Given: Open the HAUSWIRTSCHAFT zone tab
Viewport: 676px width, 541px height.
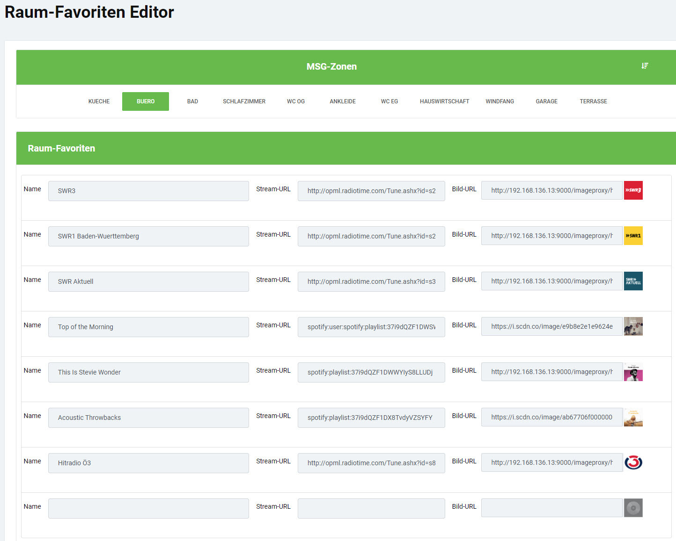Looking at the screenshot, I should tap(444, 101).
